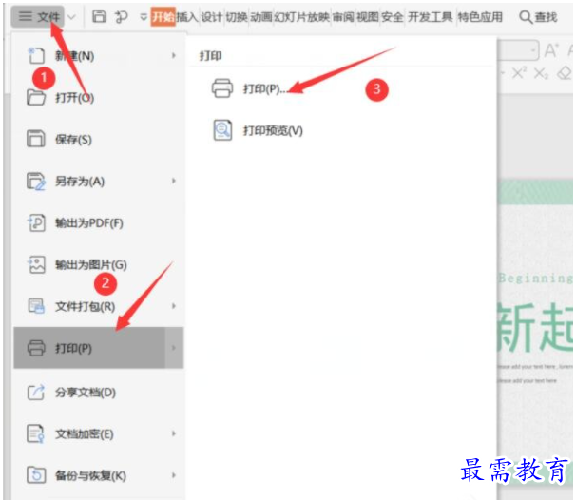Switch to the 设计 ribbon tab

pos(212,17)
